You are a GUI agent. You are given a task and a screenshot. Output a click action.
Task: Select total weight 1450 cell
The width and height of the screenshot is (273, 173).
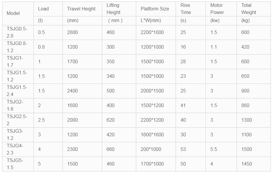click(x=254, y=164)
